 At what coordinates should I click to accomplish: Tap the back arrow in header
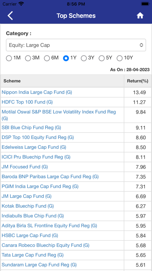[x=10, y=16]
